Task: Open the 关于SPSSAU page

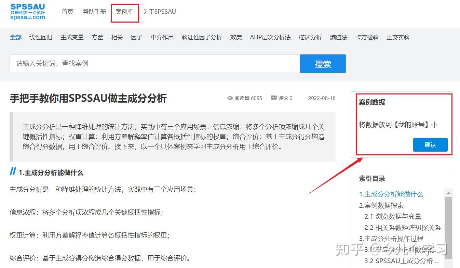Action: [x=159, y=11]
